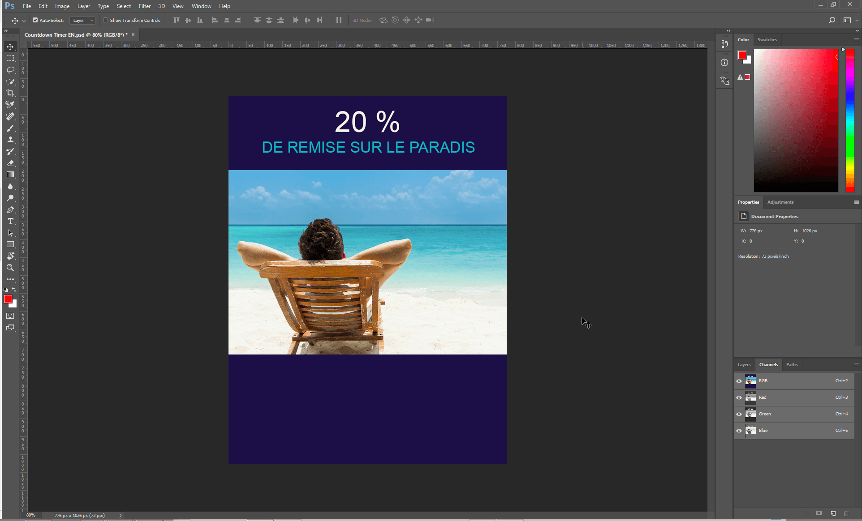This screenshot has height=521, width=862.
Task: Click the red foreground color swatch
Action: (8, 299)
